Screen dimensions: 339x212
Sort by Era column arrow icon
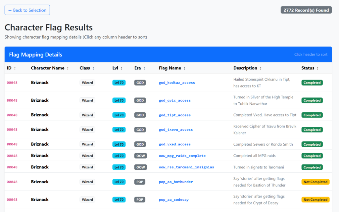(144, 68)
